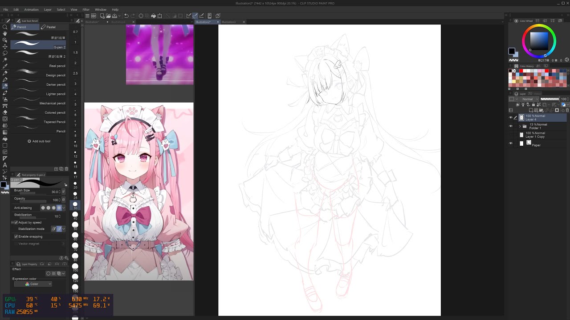Hide the Paper layer with its eye icon

click(511, 144)
